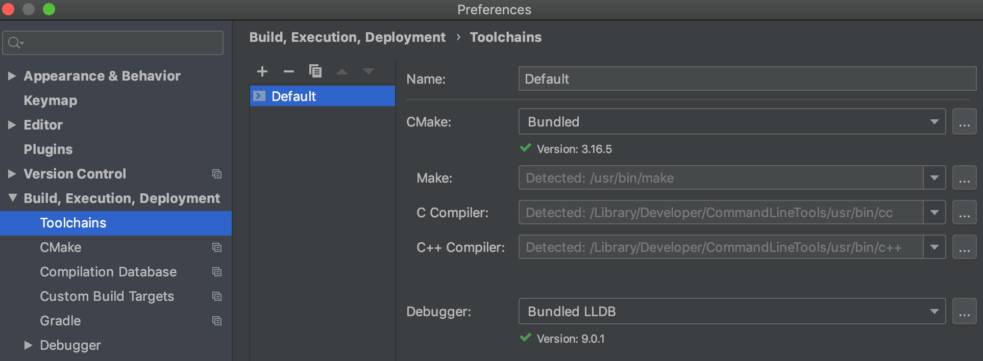This screenshot has height=361, width=983.
Task: Click the settings search field
Action: pyautogui.click(x=113, y=43)
